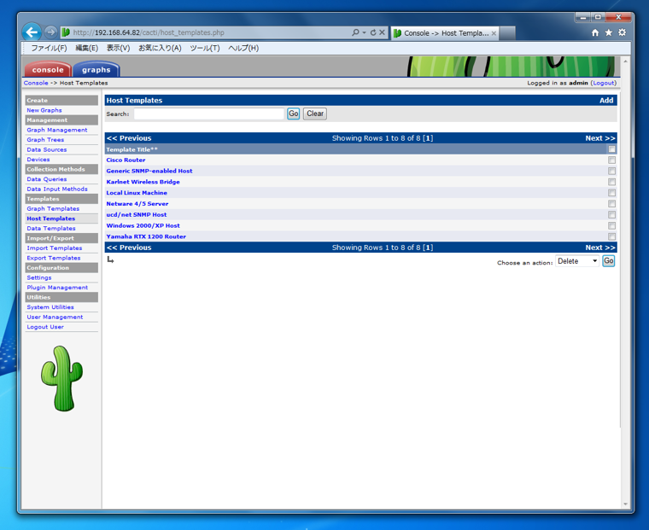Open the お気に入り(A) menu
Image resolution: width=649 pixels, height=530 pixels.
160,48
